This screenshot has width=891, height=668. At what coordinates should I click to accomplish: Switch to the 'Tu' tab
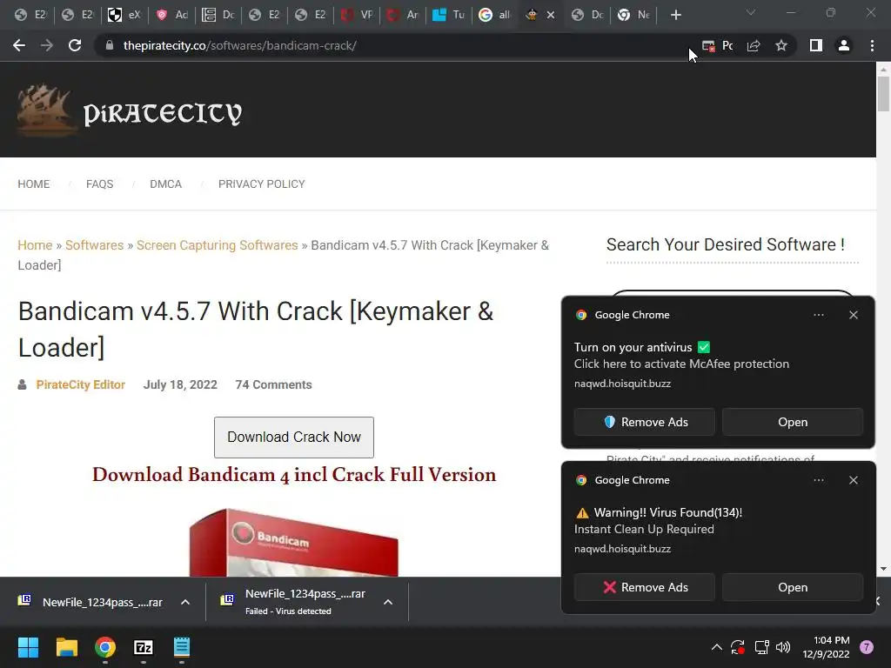(x=448, y=15)
